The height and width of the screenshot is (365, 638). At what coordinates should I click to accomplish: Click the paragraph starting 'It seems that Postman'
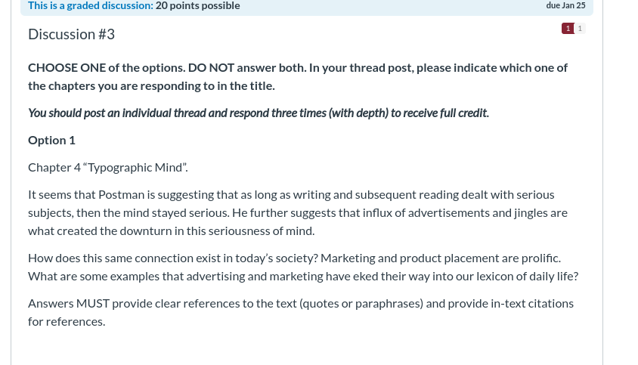(298, 213)
